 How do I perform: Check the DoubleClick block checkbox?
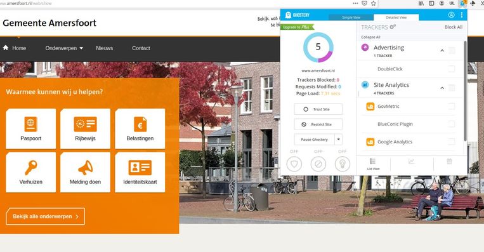click(x=451, y=69)
